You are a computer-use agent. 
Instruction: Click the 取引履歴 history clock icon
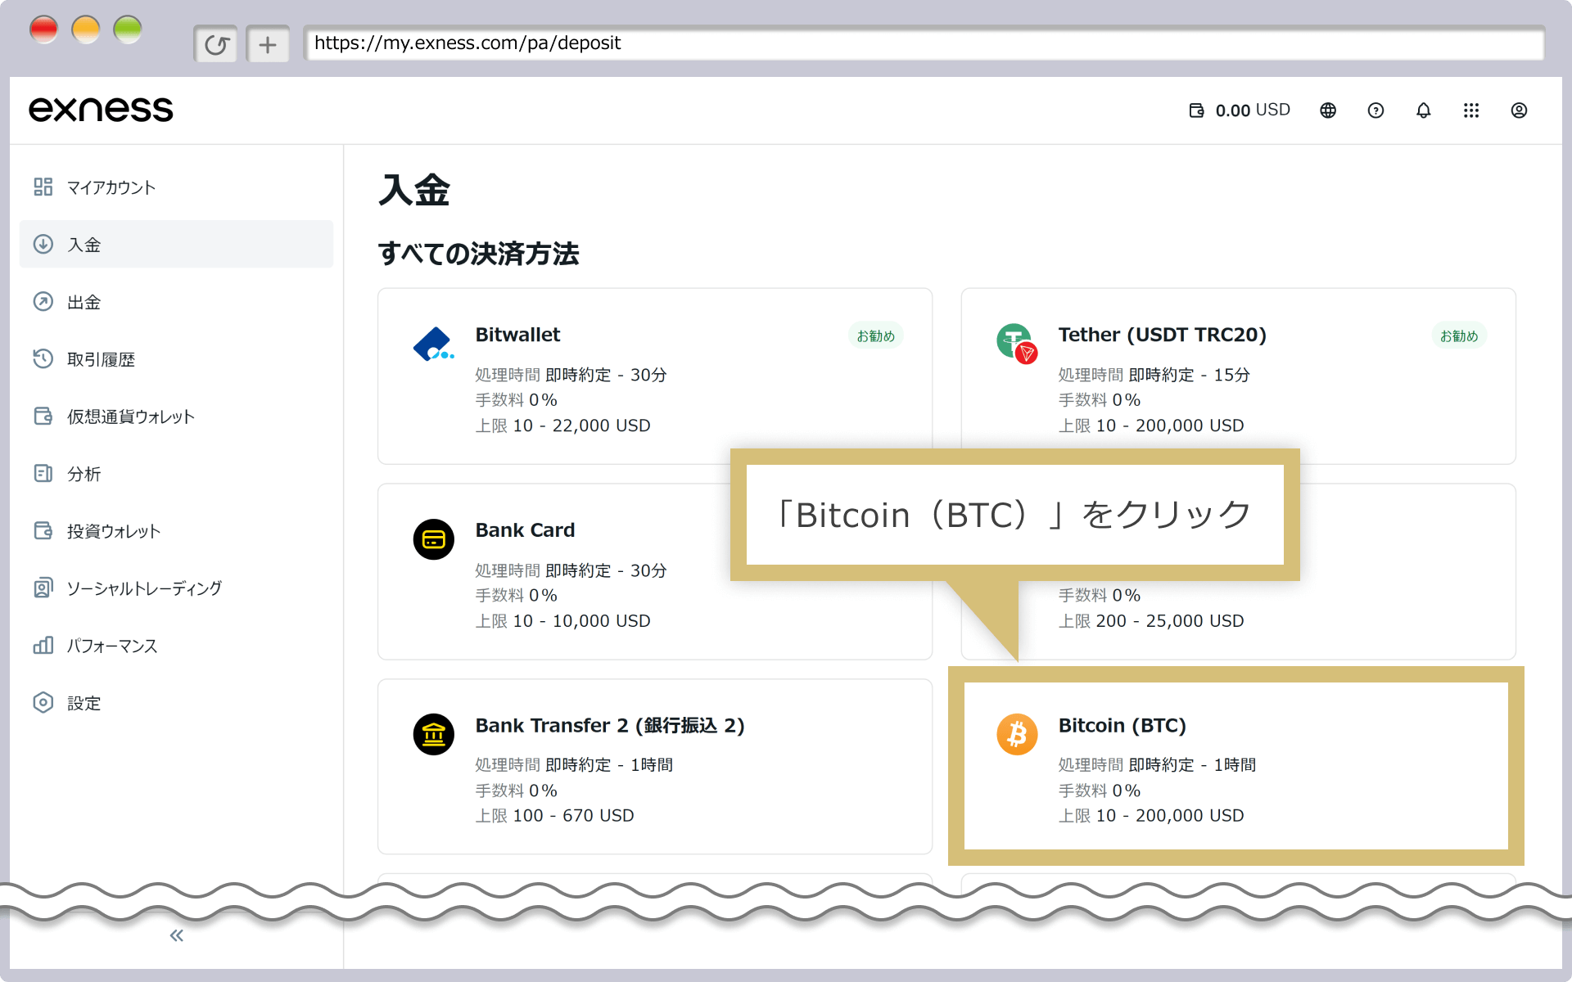pos(43,359)
